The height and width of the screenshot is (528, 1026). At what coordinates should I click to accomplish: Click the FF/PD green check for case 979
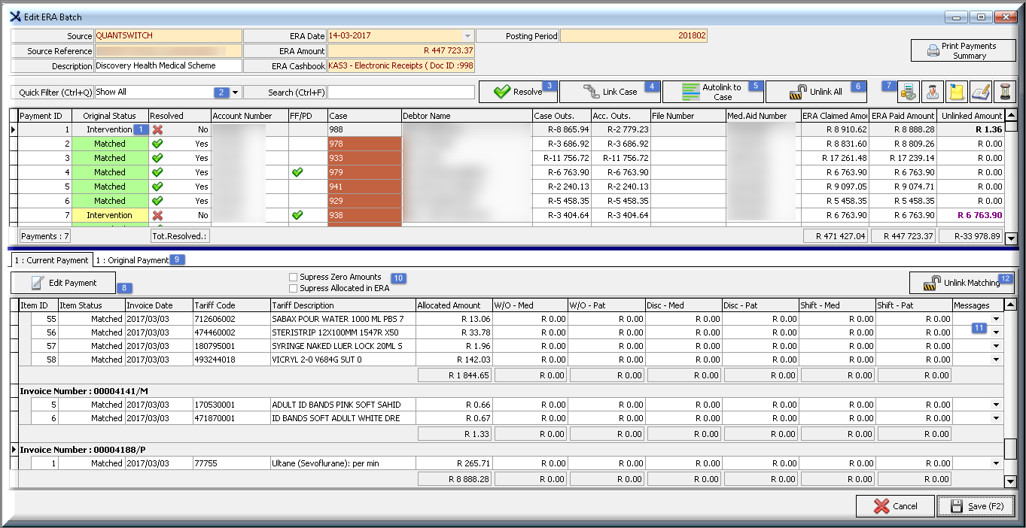click(297, 172)
